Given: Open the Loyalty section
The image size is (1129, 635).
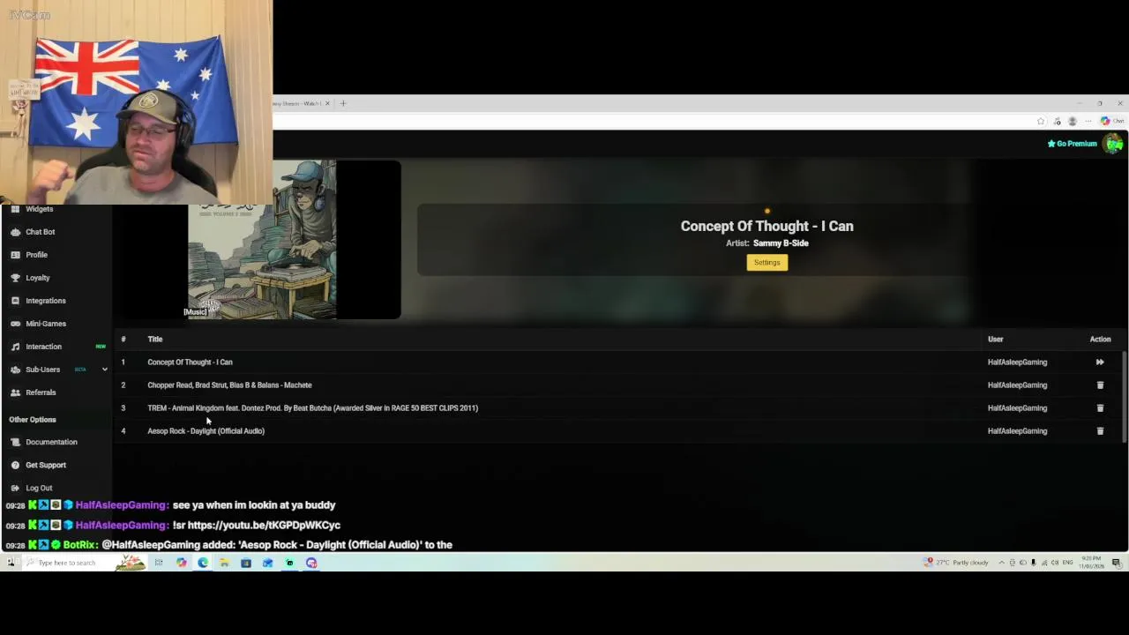Looking at the screenshot, I should click(x=37, y=278).
